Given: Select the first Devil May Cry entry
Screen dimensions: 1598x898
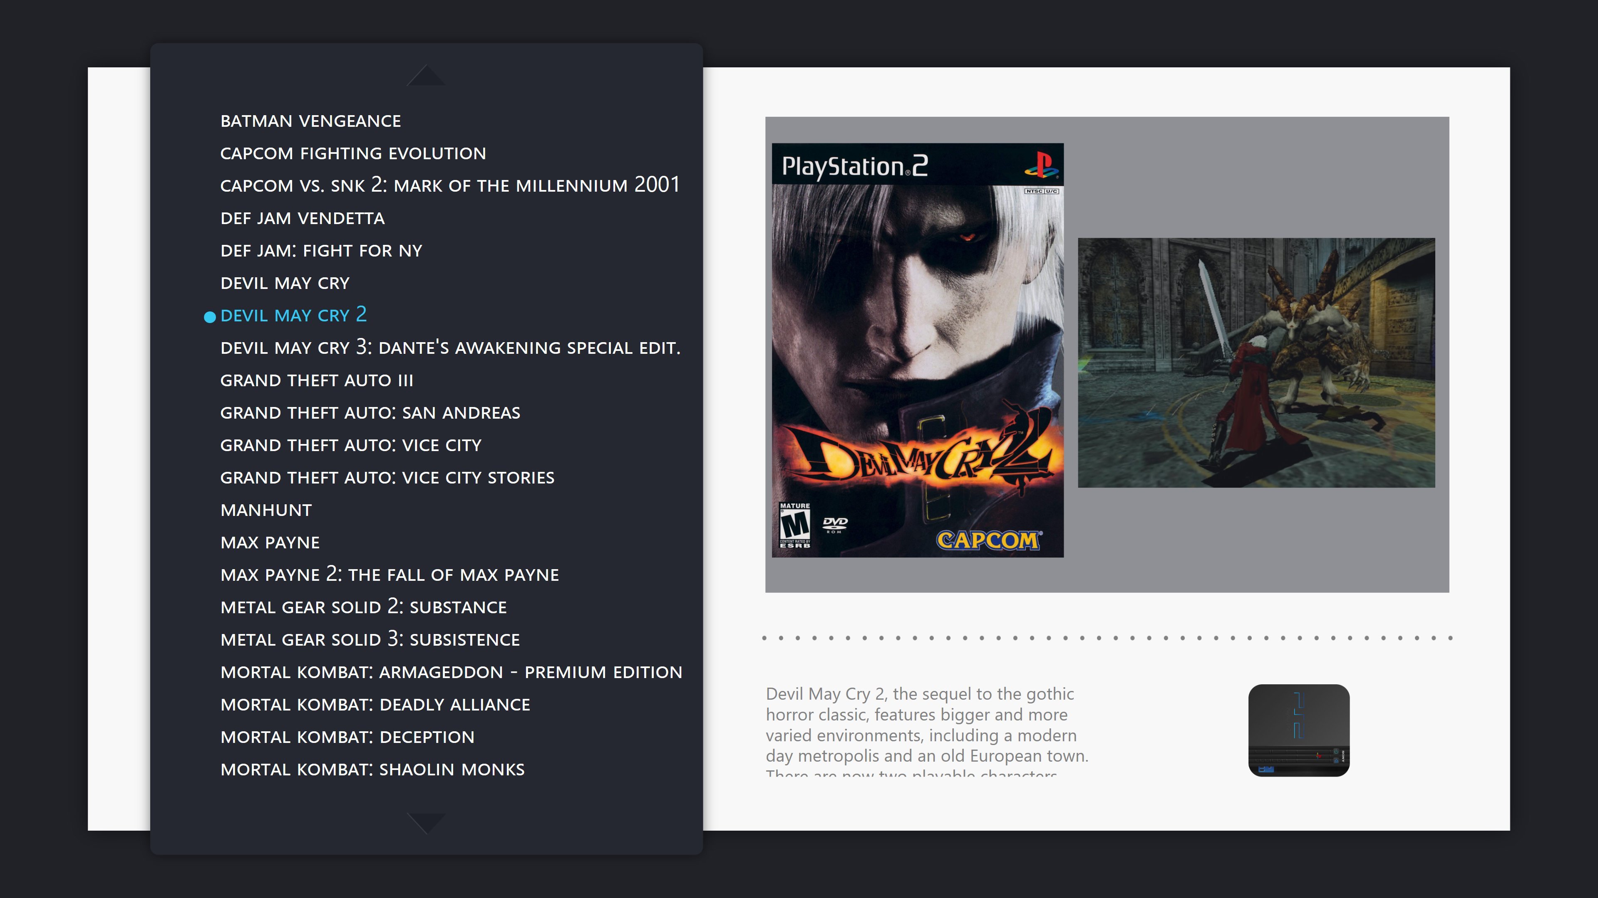Looking at the screenshot, I should point(285,283).
